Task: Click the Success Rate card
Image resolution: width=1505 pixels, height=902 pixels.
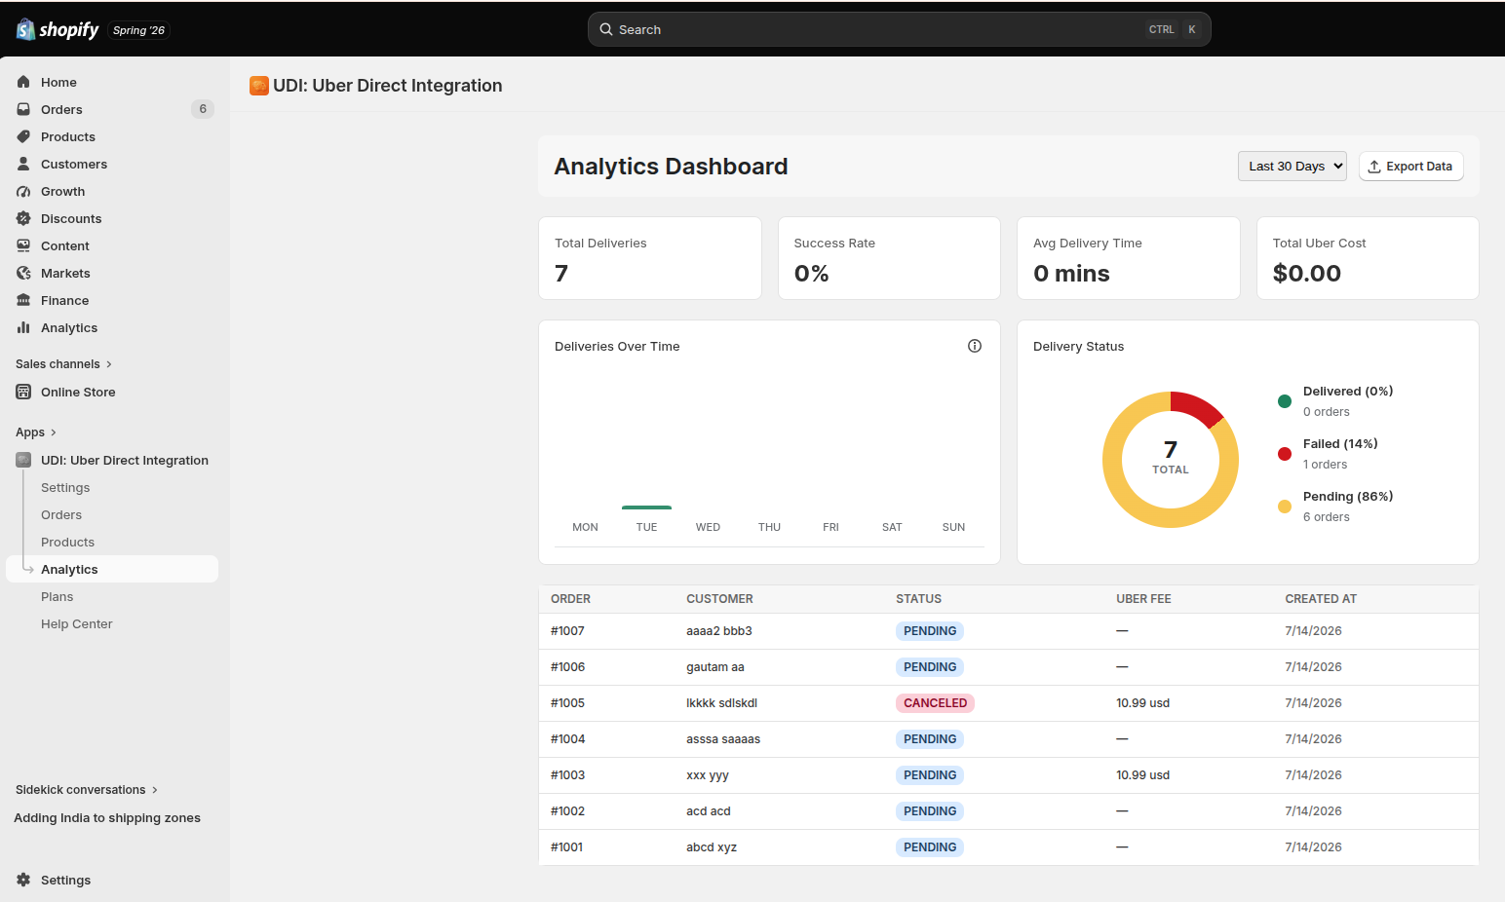Action: 889,258
